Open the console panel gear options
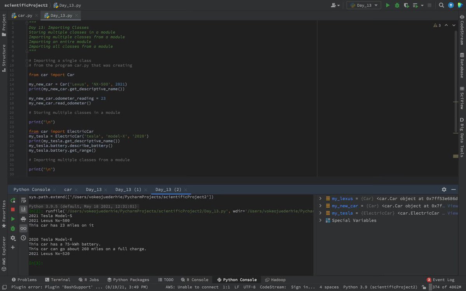Screen dimensions: 466x291 pyautogui.click(x=444, y=189)
